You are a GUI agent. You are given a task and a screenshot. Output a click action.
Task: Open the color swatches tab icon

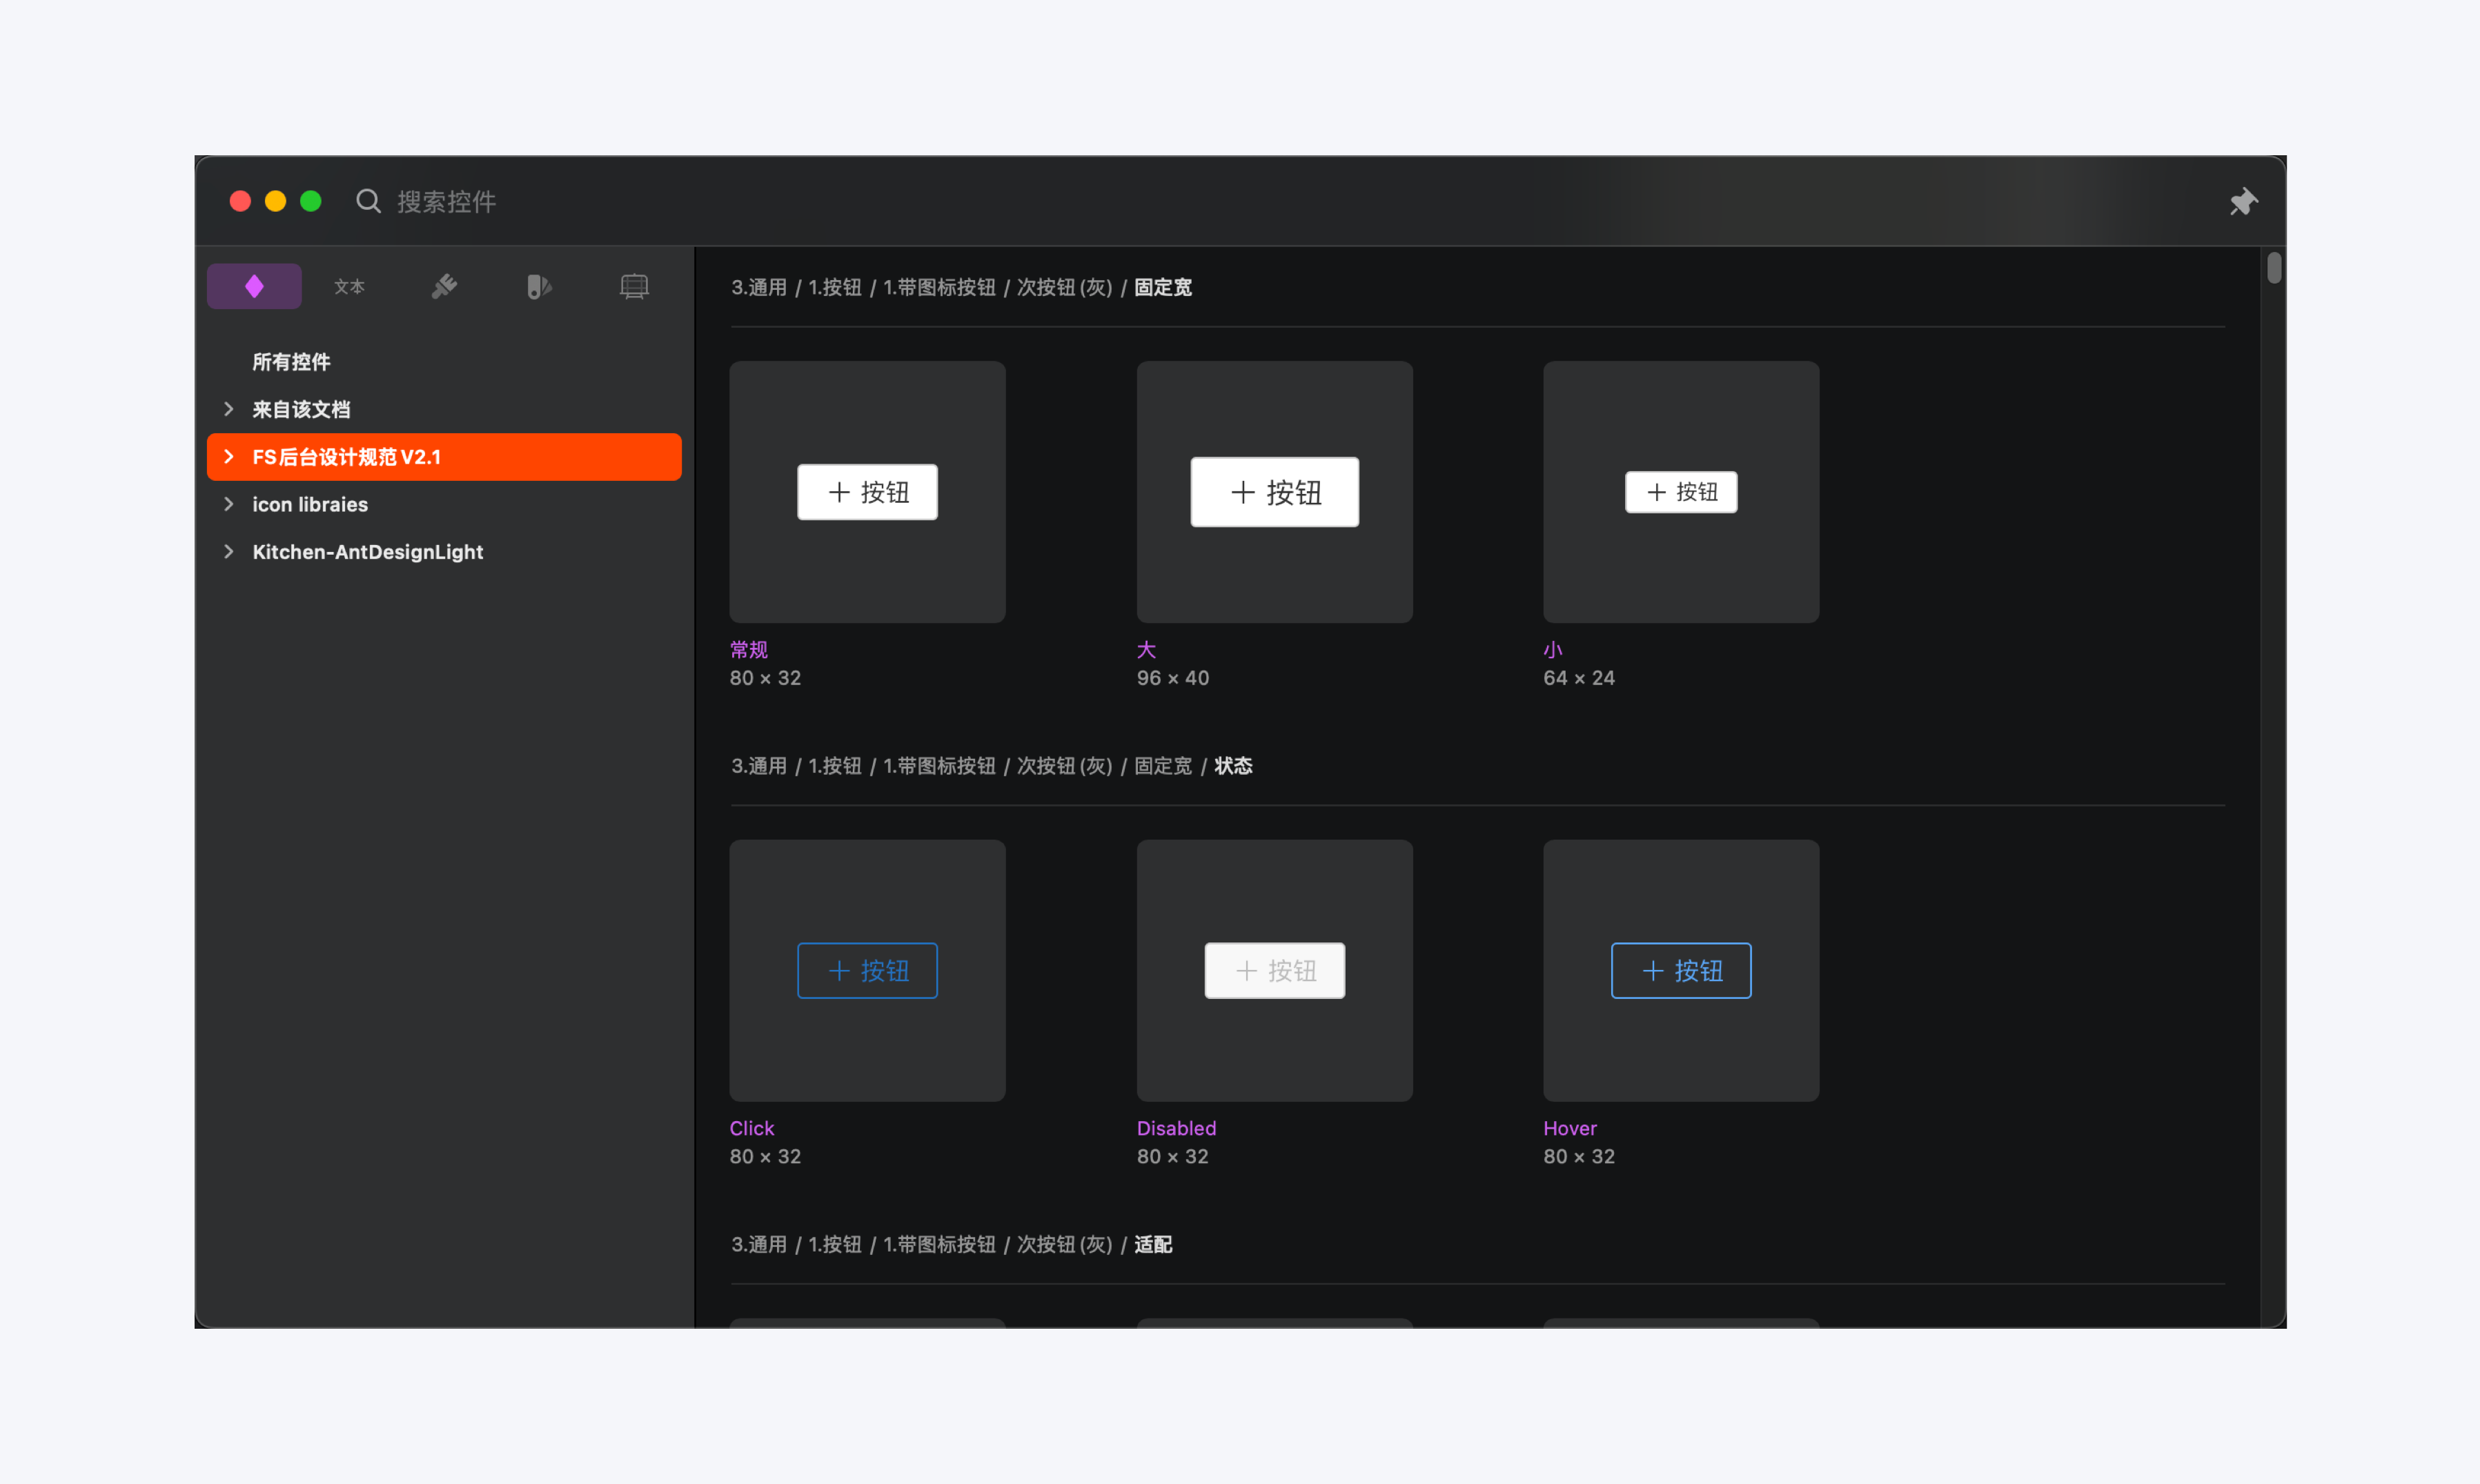point(539,287)
